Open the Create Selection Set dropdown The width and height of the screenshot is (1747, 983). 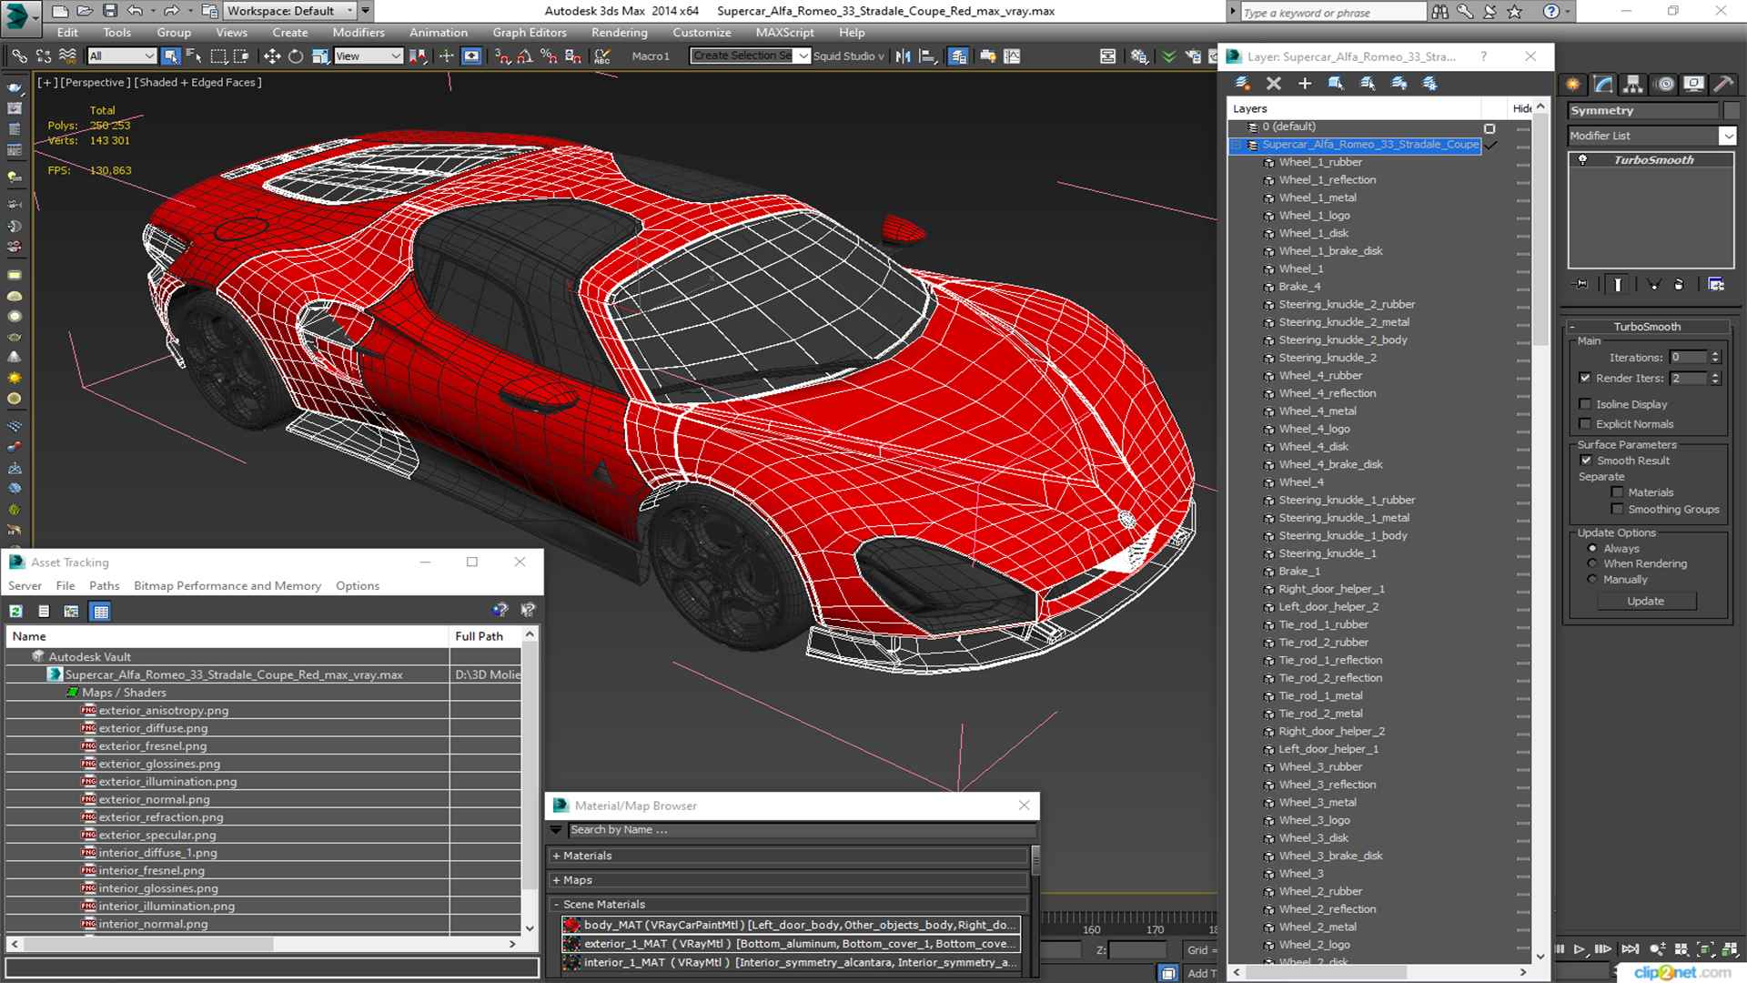coord(750,56)
